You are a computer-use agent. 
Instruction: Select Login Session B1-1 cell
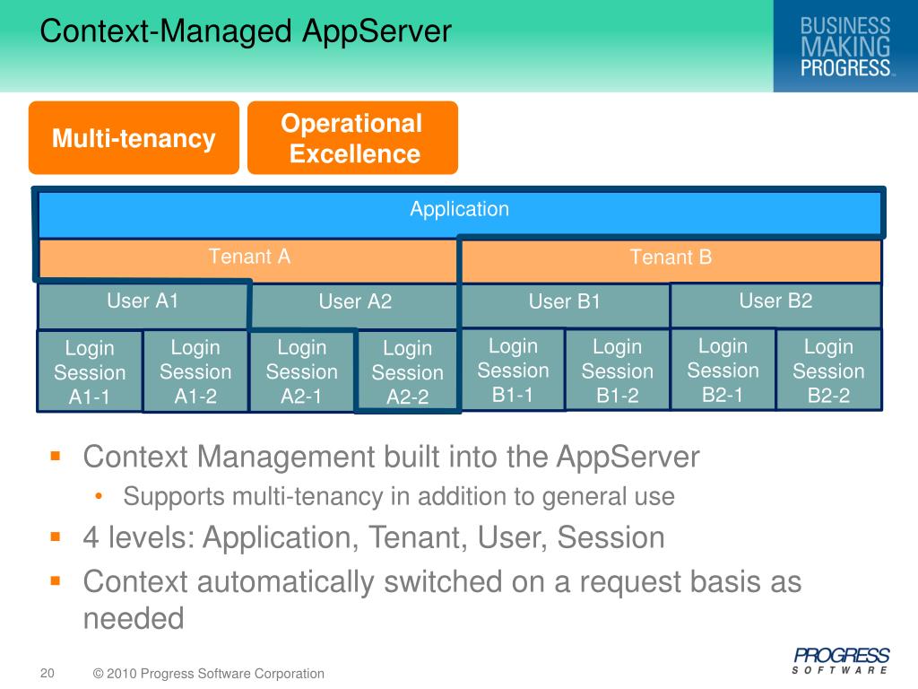pyautogui.click(x=513, y=371)
